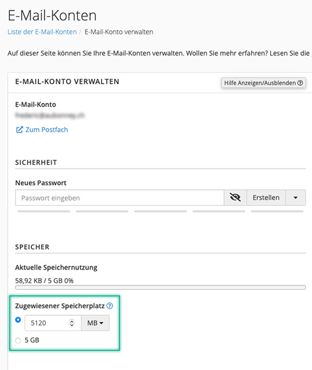
Task: Click external link icon before Zum Postfach
Action: click(x=19, y=129)
